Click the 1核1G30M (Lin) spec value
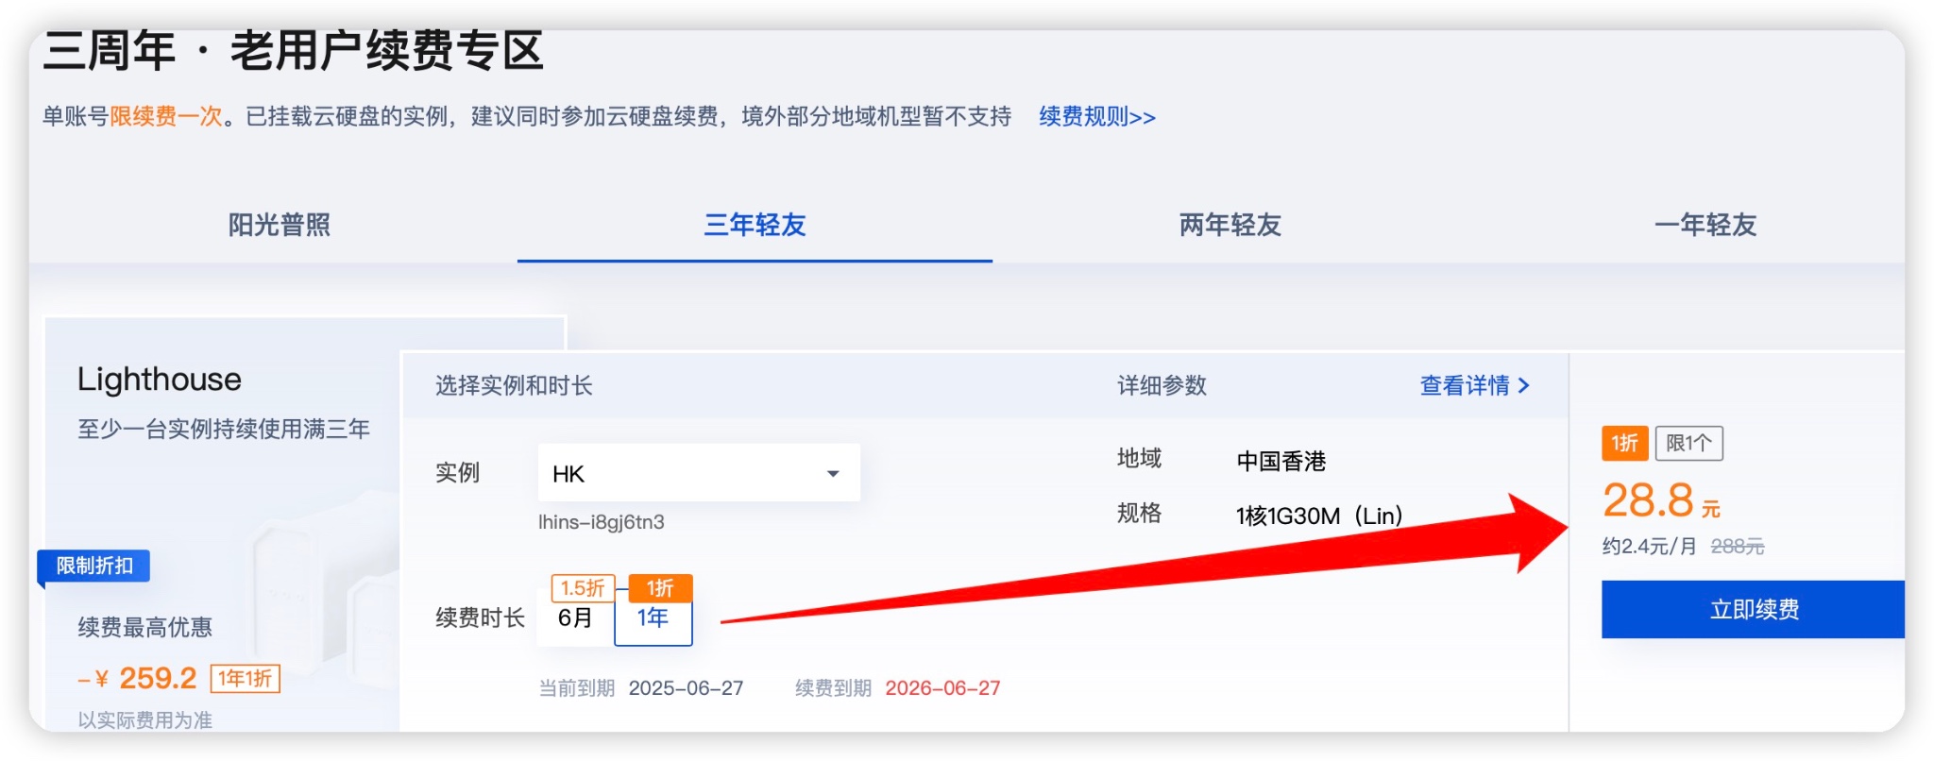 coord(1319,516)
